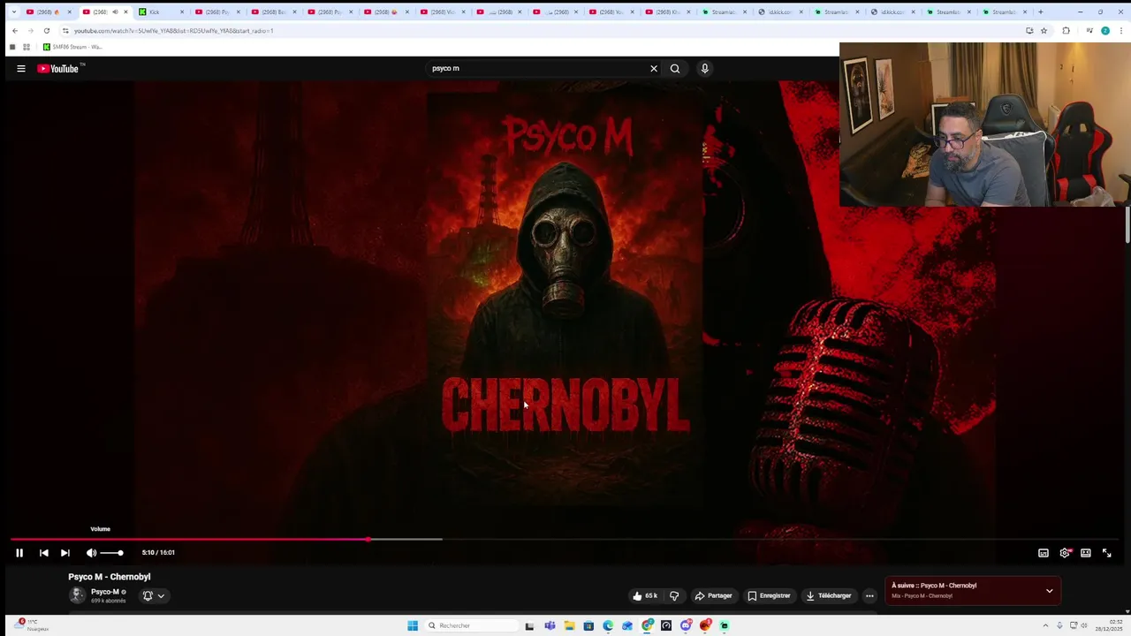Open the YouTube guide hamburger menu

(x=21, y=68)
